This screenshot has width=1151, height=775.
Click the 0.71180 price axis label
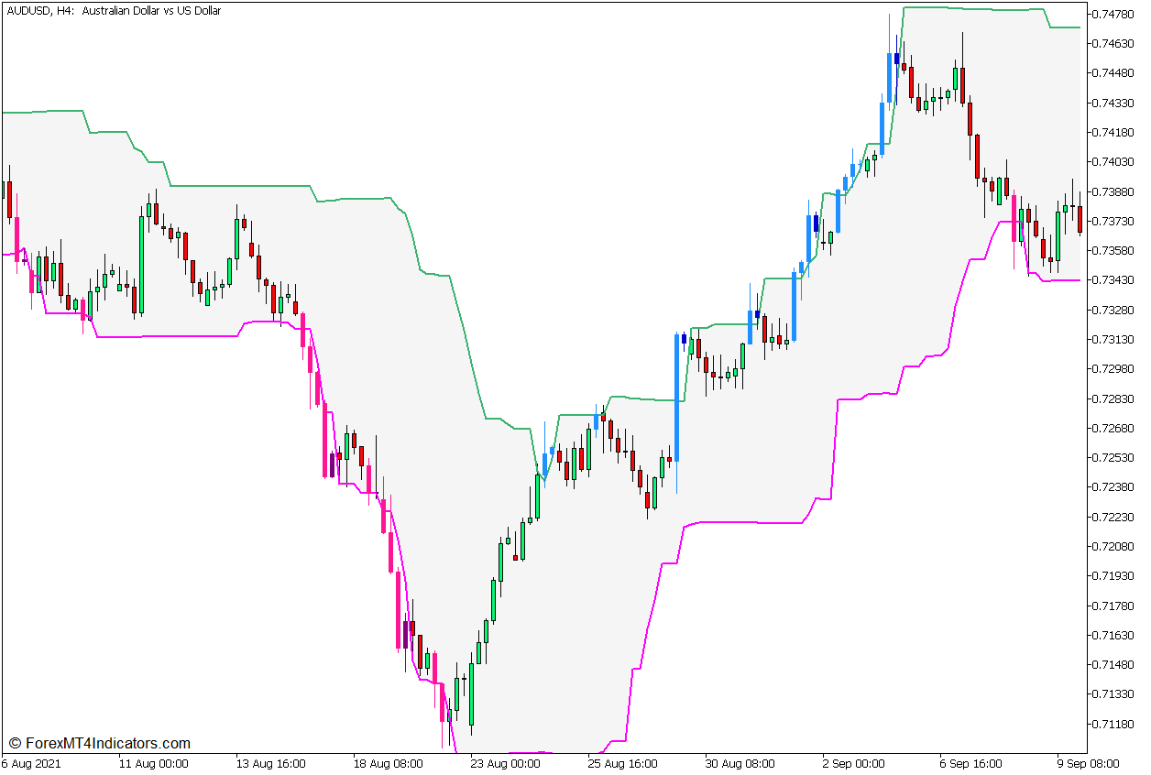pos(1113,724)
